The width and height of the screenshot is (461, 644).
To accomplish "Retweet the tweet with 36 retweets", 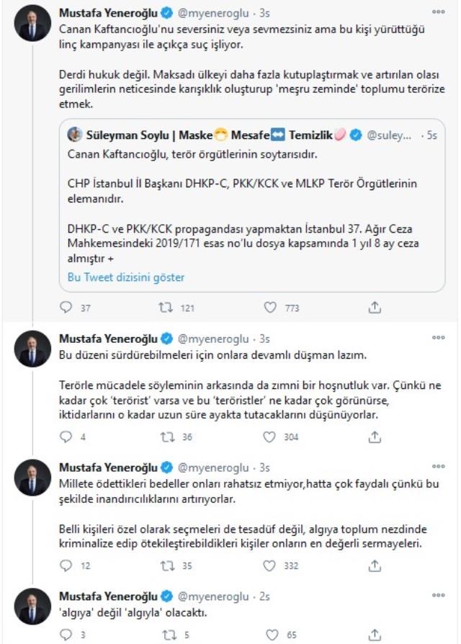I will coord(166,437).
